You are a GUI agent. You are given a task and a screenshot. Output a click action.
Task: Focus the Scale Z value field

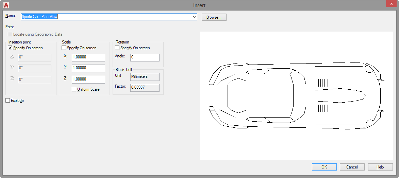(88, 79)
